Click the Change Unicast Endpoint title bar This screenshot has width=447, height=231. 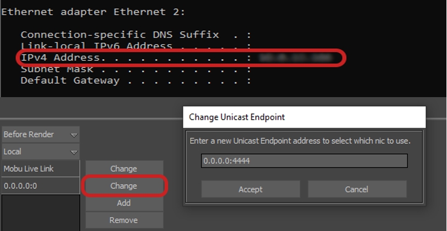click(x=304, y=117)
